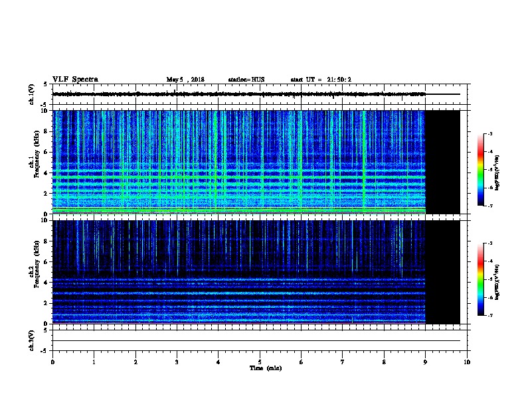
Task: Click time-axis tick label "1"
Action: pyautogui.click(x=94, y=362)
